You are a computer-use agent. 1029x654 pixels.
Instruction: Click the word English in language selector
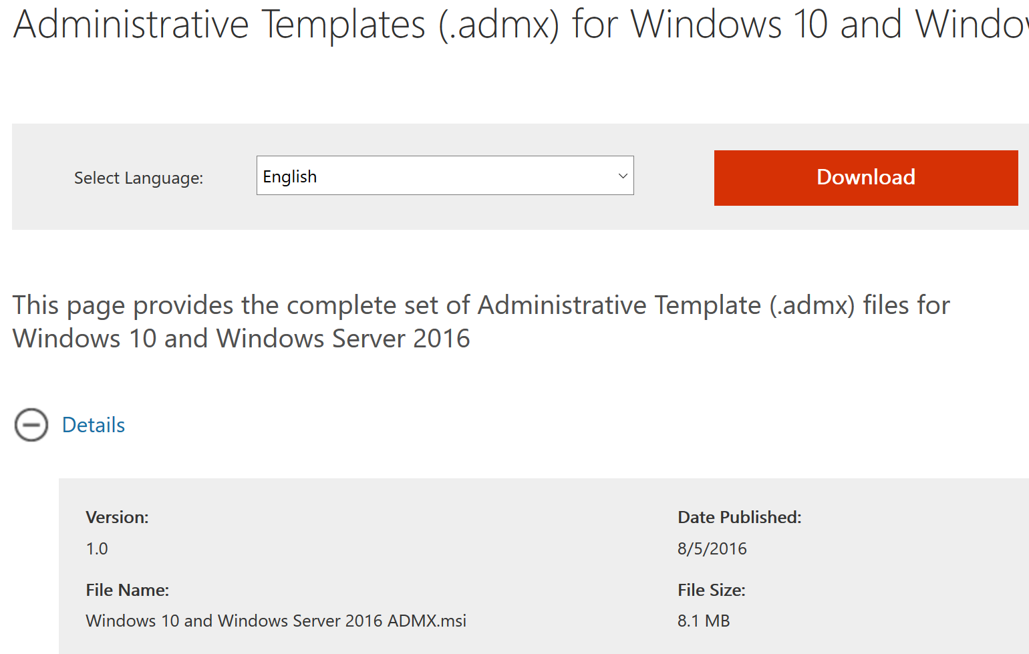coord(290,176)
